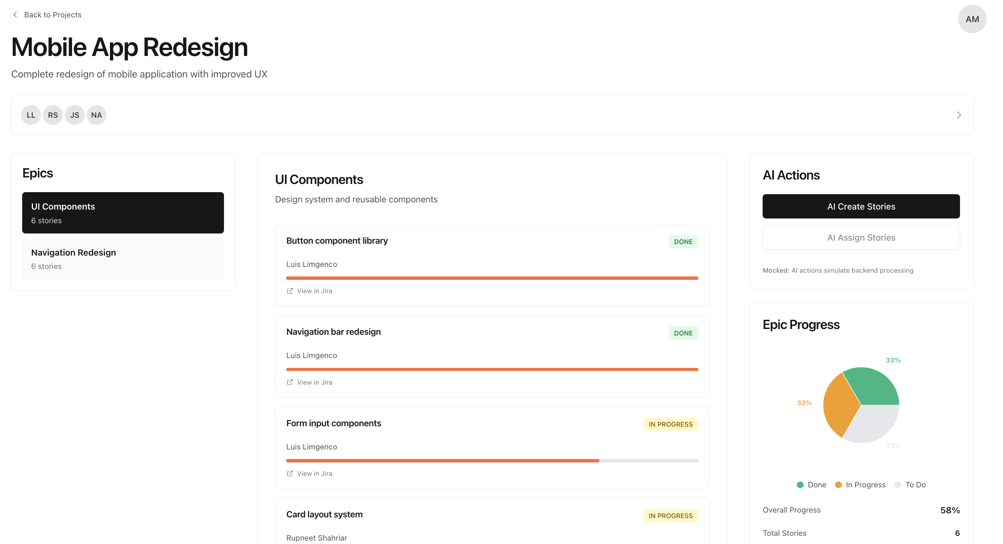The image size is (1003, 544).
Task: Click the Back to Projects link
Action: [53, 15]
